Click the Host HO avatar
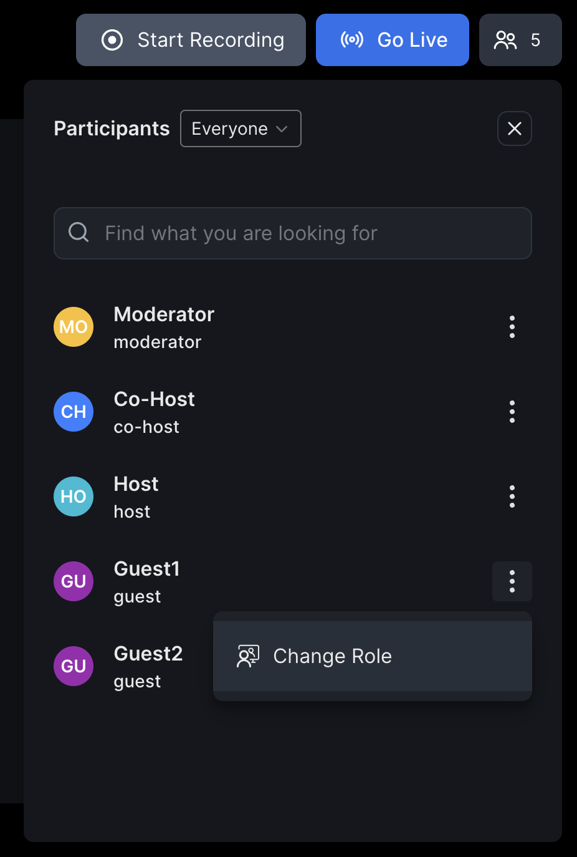577x857 pixels. (74, 496)
